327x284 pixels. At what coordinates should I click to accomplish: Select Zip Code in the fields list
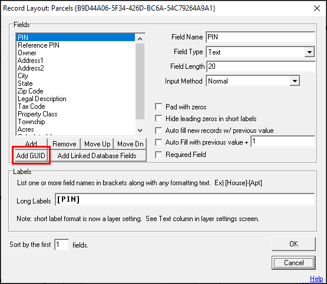[x=75, y=91]
